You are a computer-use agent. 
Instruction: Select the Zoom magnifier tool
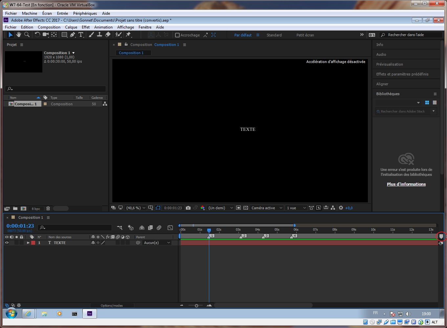[x=27, y=35]
